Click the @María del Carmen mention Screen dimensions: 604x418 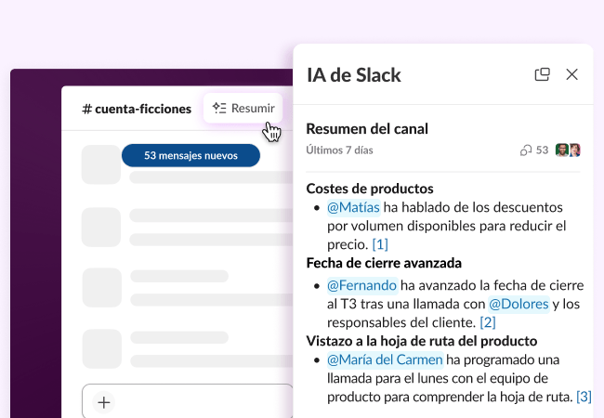[x=384, y=359]
